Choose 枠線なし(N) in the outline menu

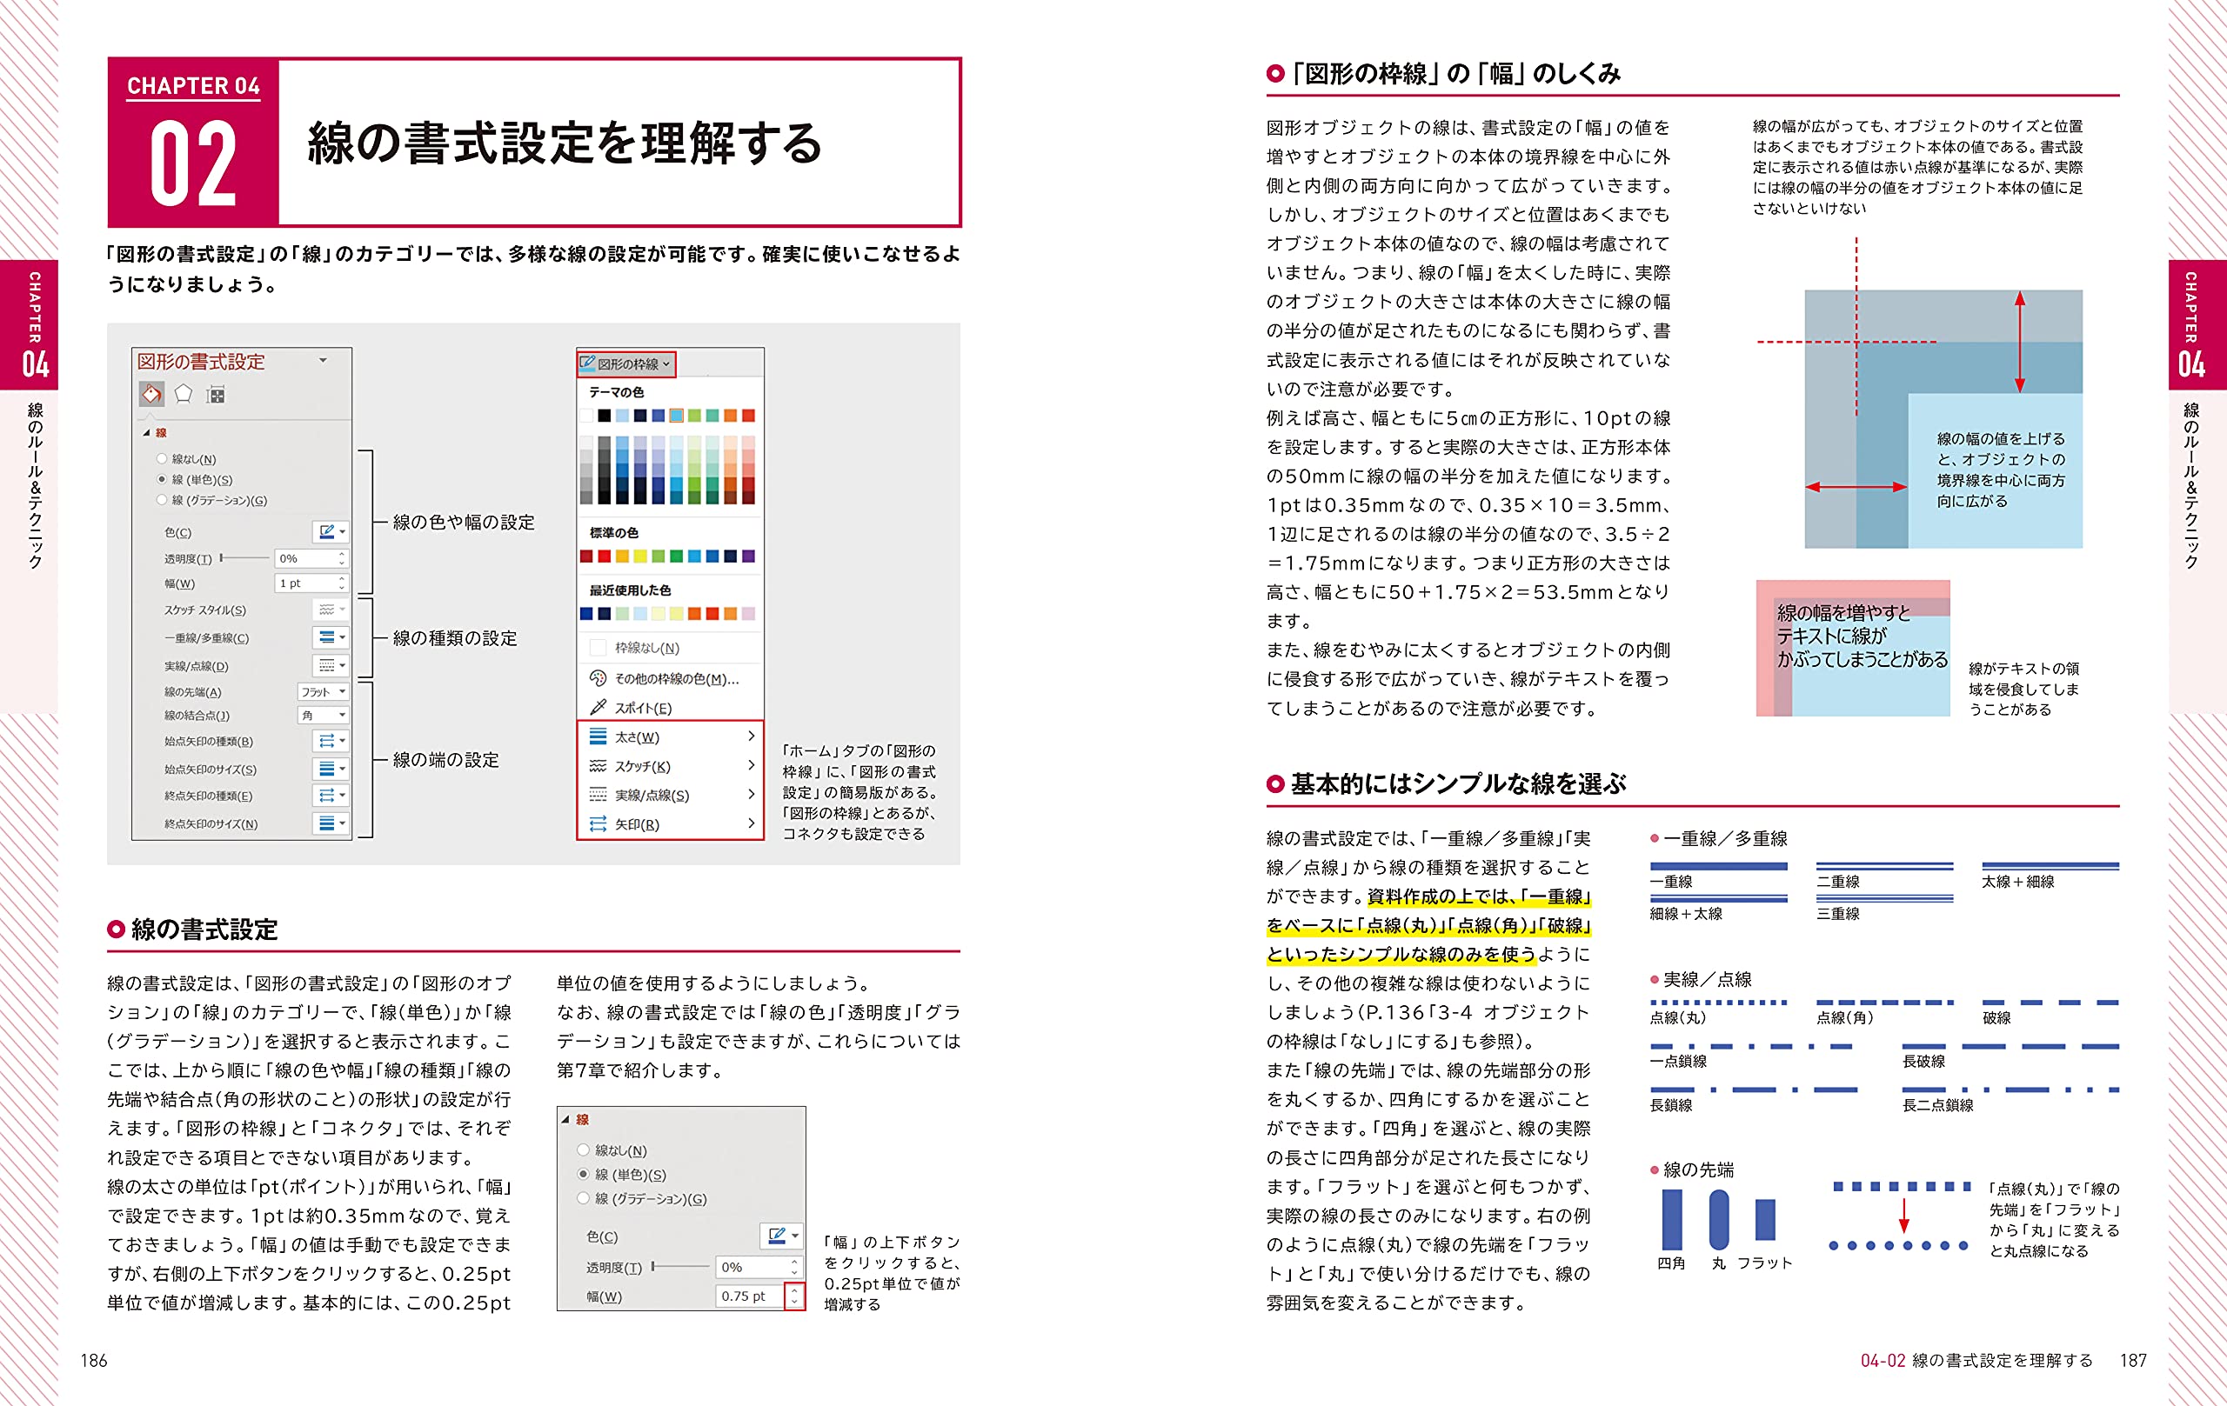(x=634, y=647)
